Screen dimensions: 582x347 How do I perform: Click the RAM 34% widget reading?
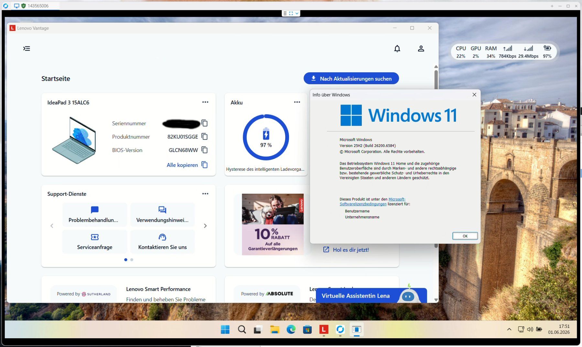pyautogui.click(x=491, y=52)
